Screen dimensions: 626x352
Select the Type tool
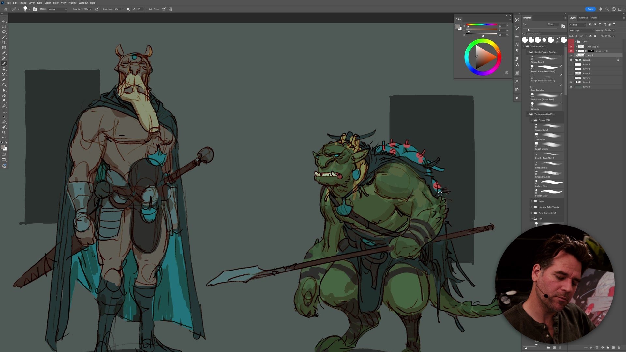[4, 111]
